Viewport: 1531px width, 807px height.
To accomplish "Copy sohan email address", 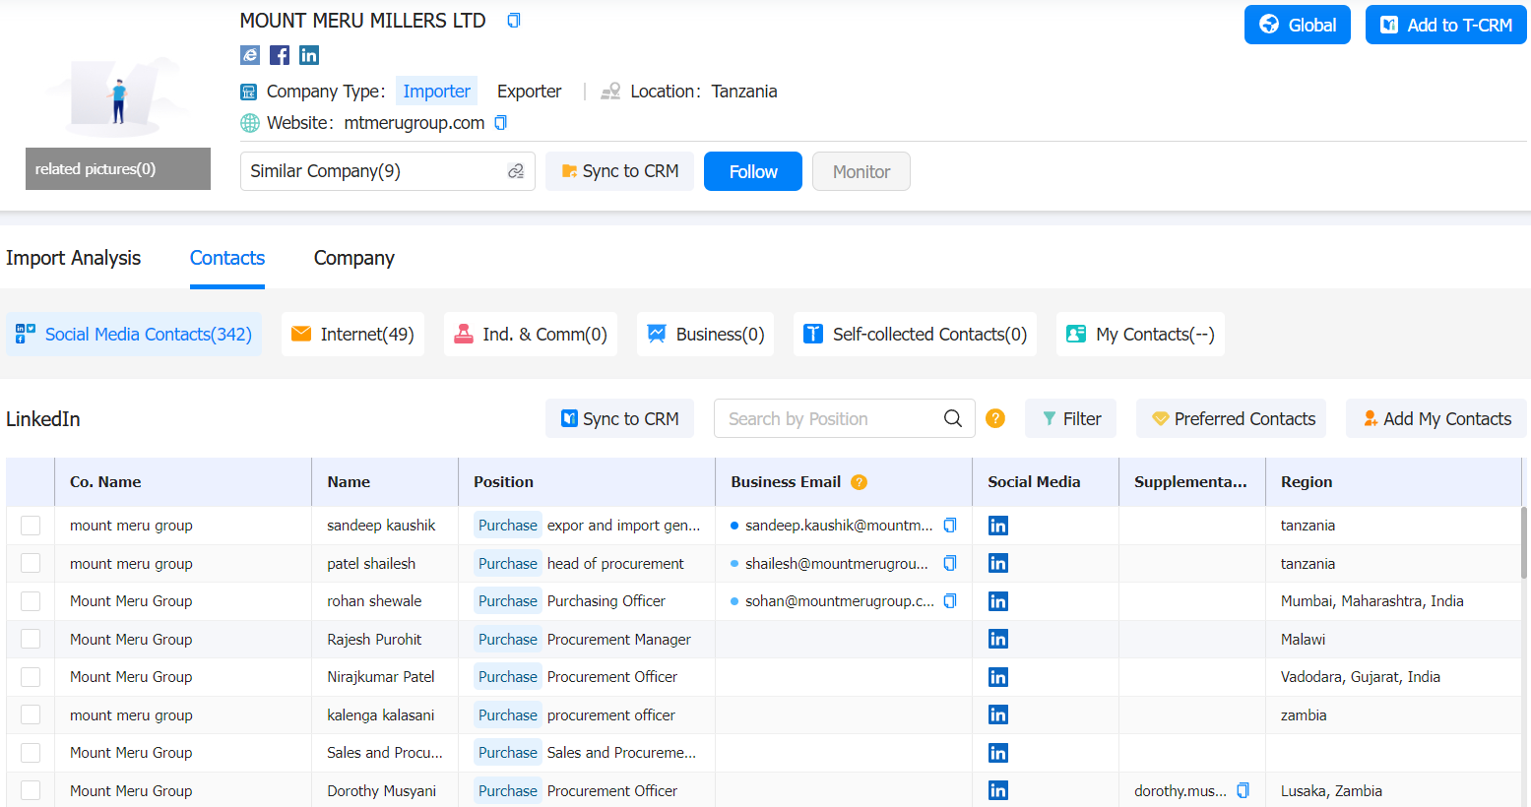I will [x=950, y=600].
